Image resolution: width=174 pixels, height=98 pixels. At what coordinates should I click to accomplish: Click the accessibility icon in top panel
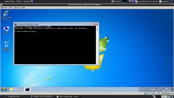pyautogui.click(x=133, y=1)
